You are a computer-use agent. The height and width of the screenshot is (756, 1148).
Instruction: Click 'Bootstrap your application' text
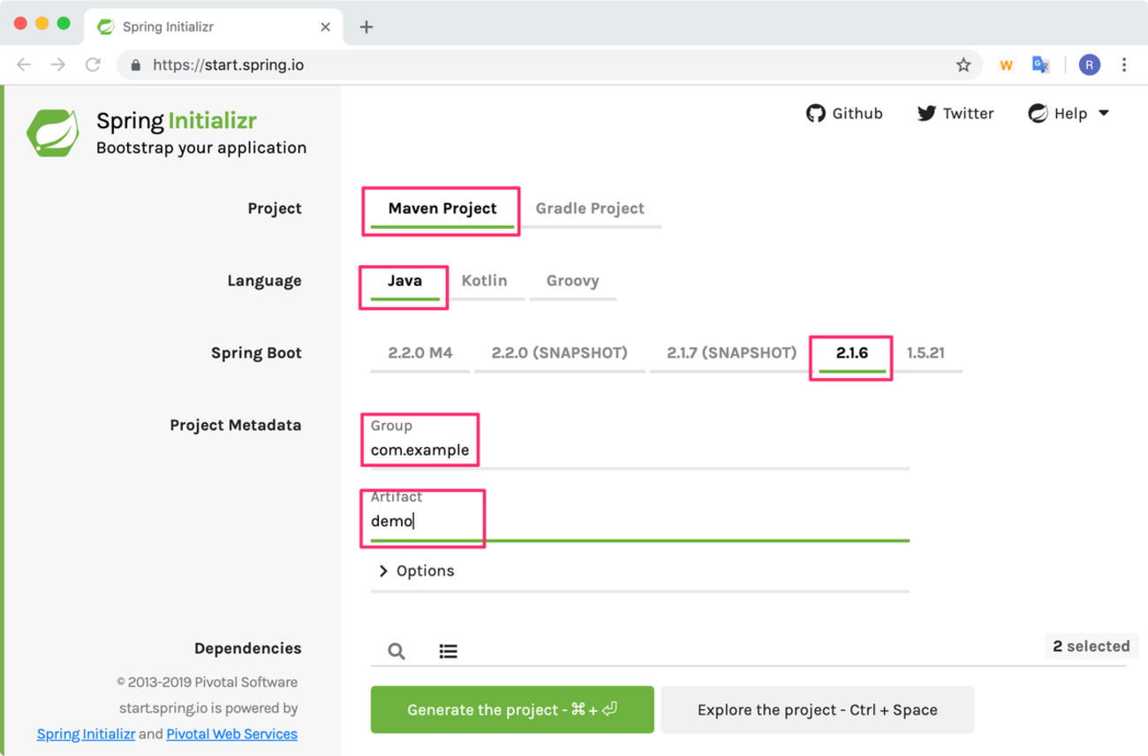pos(201,147)
